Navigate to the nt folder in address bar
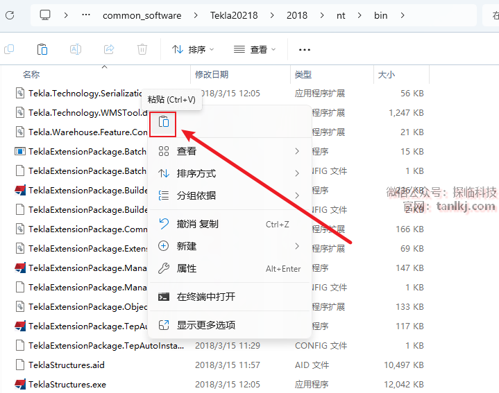Image resolution: width=499 pixels, height=393 pixels. tap(341, 15)
